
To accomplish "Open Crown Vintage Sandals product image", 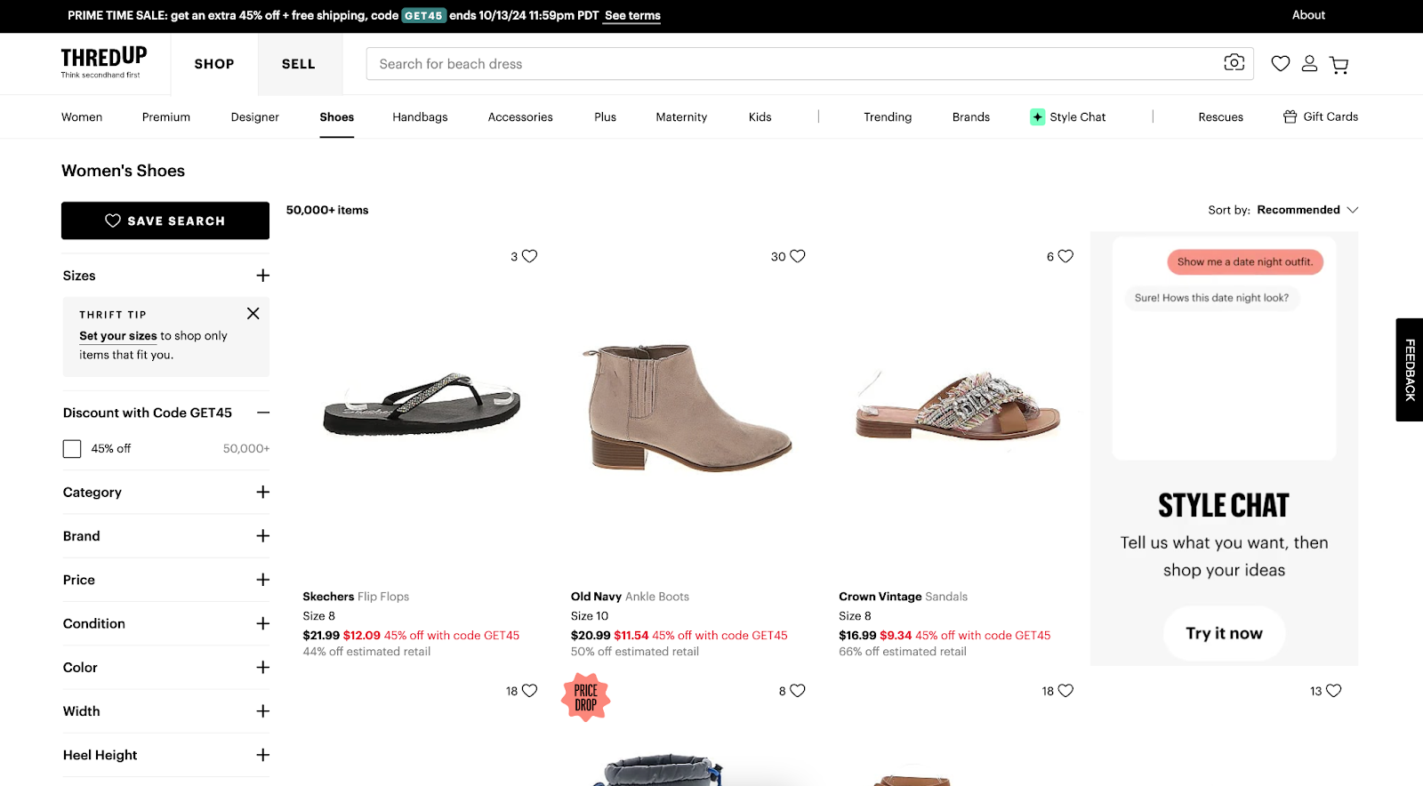I will 957,405.
